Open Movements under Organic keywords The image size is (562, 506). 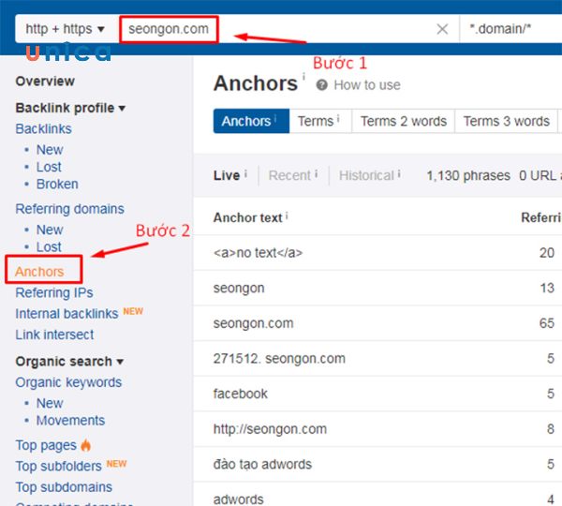[x=70, y=421]
